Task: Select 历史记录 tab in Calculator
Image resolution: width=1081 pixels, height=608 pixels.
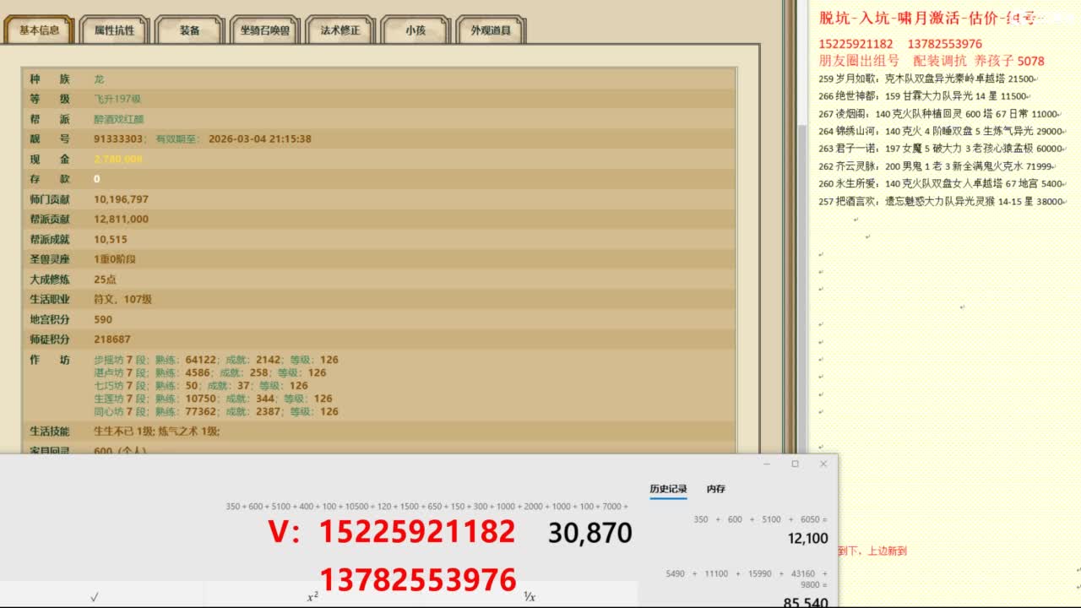Action: (x=668, y=489)
